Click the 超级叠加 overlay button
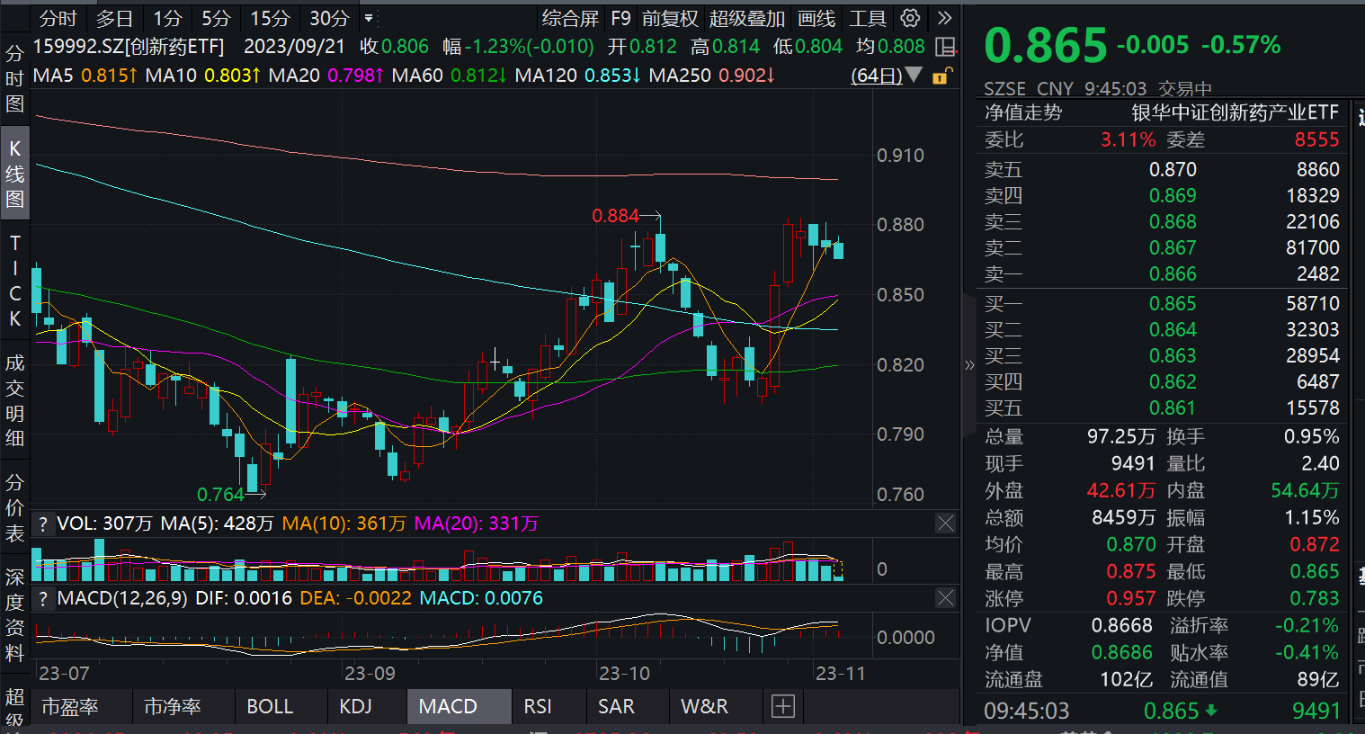 pyautogui.click(x=746, y=18)
